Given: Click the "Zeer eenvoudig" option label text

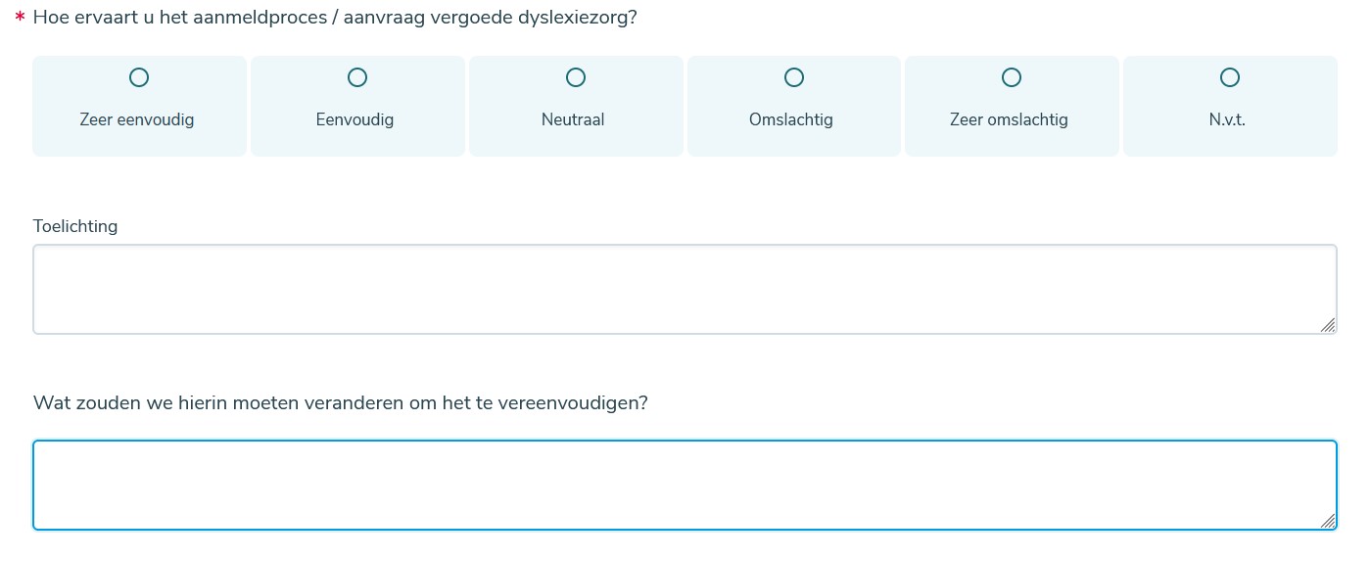Looking at the screenshot, I should tap(137, 120).
